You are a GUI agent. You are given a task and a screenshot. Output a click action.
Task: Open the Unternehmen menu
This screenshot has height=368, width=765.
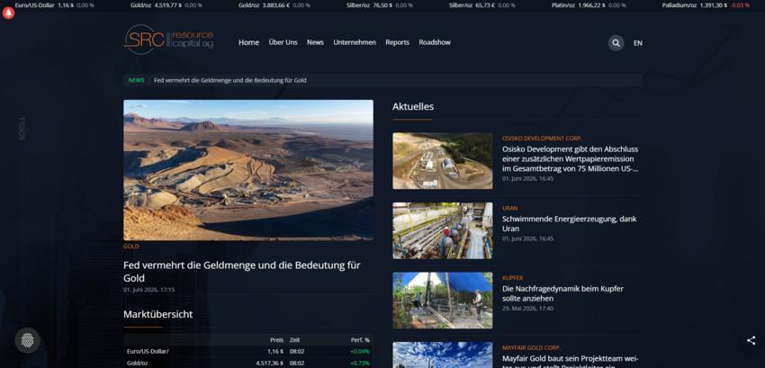click(x=355, y=42)
